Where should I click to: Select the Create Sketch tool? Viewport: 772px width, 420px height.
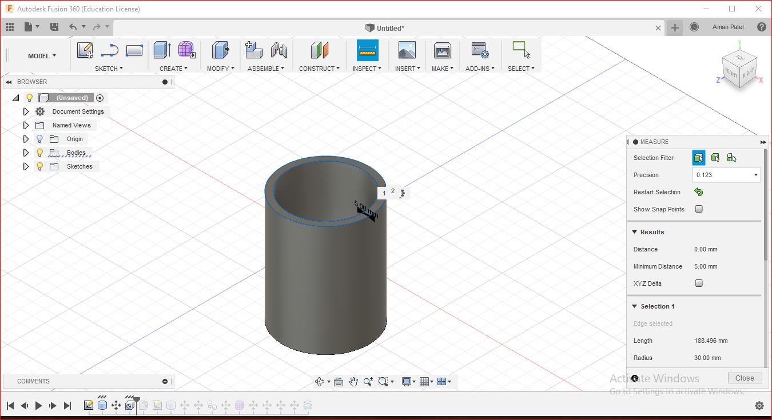click(85, 50)
